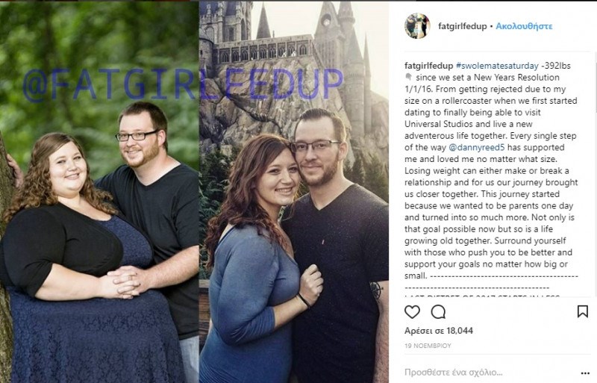The width and height of the screenshot is (597, 383).
Task: Open the fatgirlfedup profile avatar
Action: click(417, 26)
